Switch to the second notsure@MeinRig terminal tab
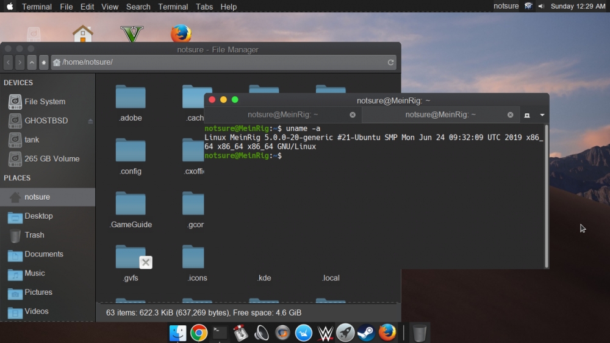 (x=440, y=115)
